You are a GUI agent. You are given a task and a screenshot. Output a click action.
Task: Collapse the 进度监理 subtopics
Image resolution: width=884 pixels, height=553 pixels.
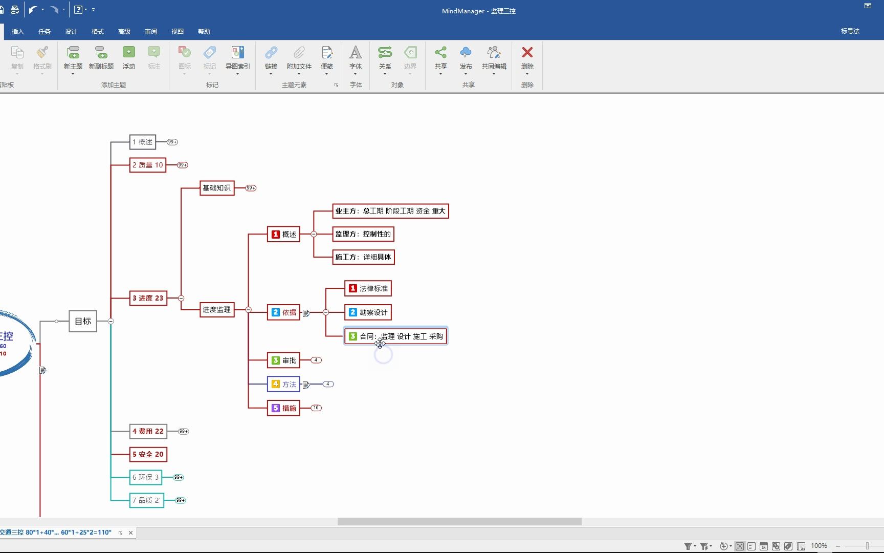coord(248,310)
